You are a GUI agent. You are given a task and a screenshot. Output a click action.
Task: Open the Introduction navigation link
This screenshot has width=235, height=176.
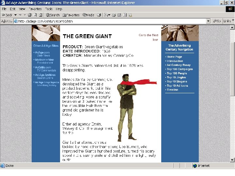[175, 61]
